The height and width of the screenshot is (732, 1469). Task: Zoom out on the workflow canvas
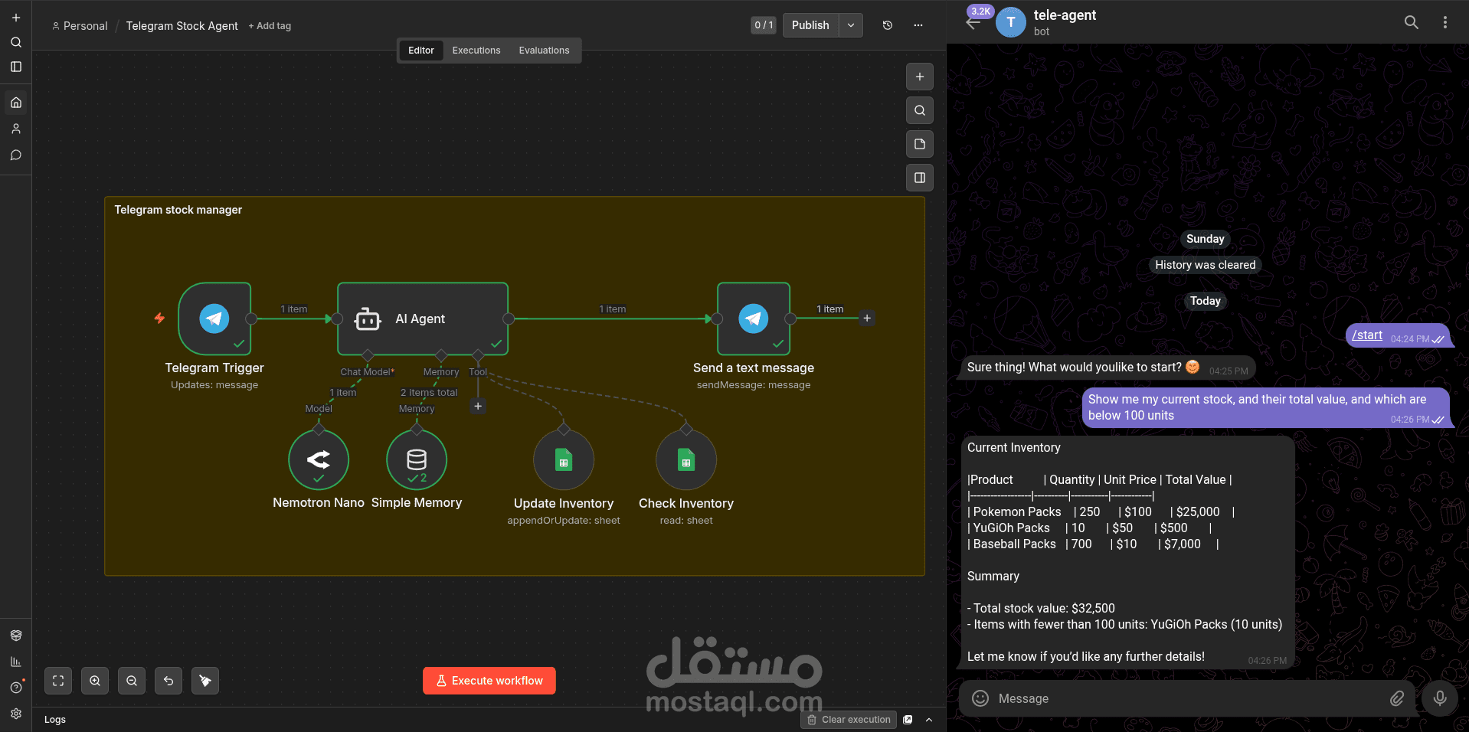click(132, 681)
